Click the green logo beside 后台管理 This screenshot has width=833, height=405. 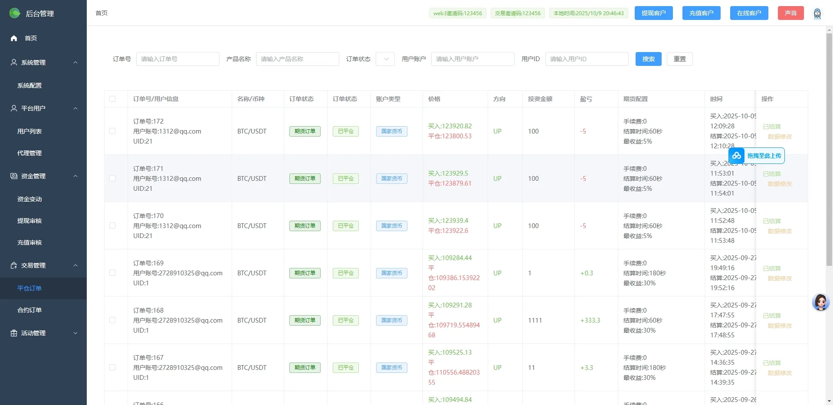coord(14,13)
